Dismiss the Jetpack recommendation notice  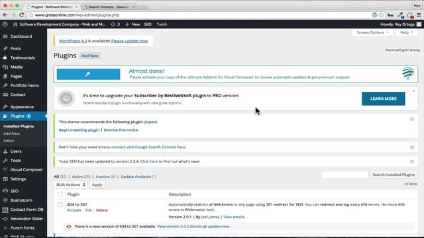pyautogui.click(x=412, y=119)
